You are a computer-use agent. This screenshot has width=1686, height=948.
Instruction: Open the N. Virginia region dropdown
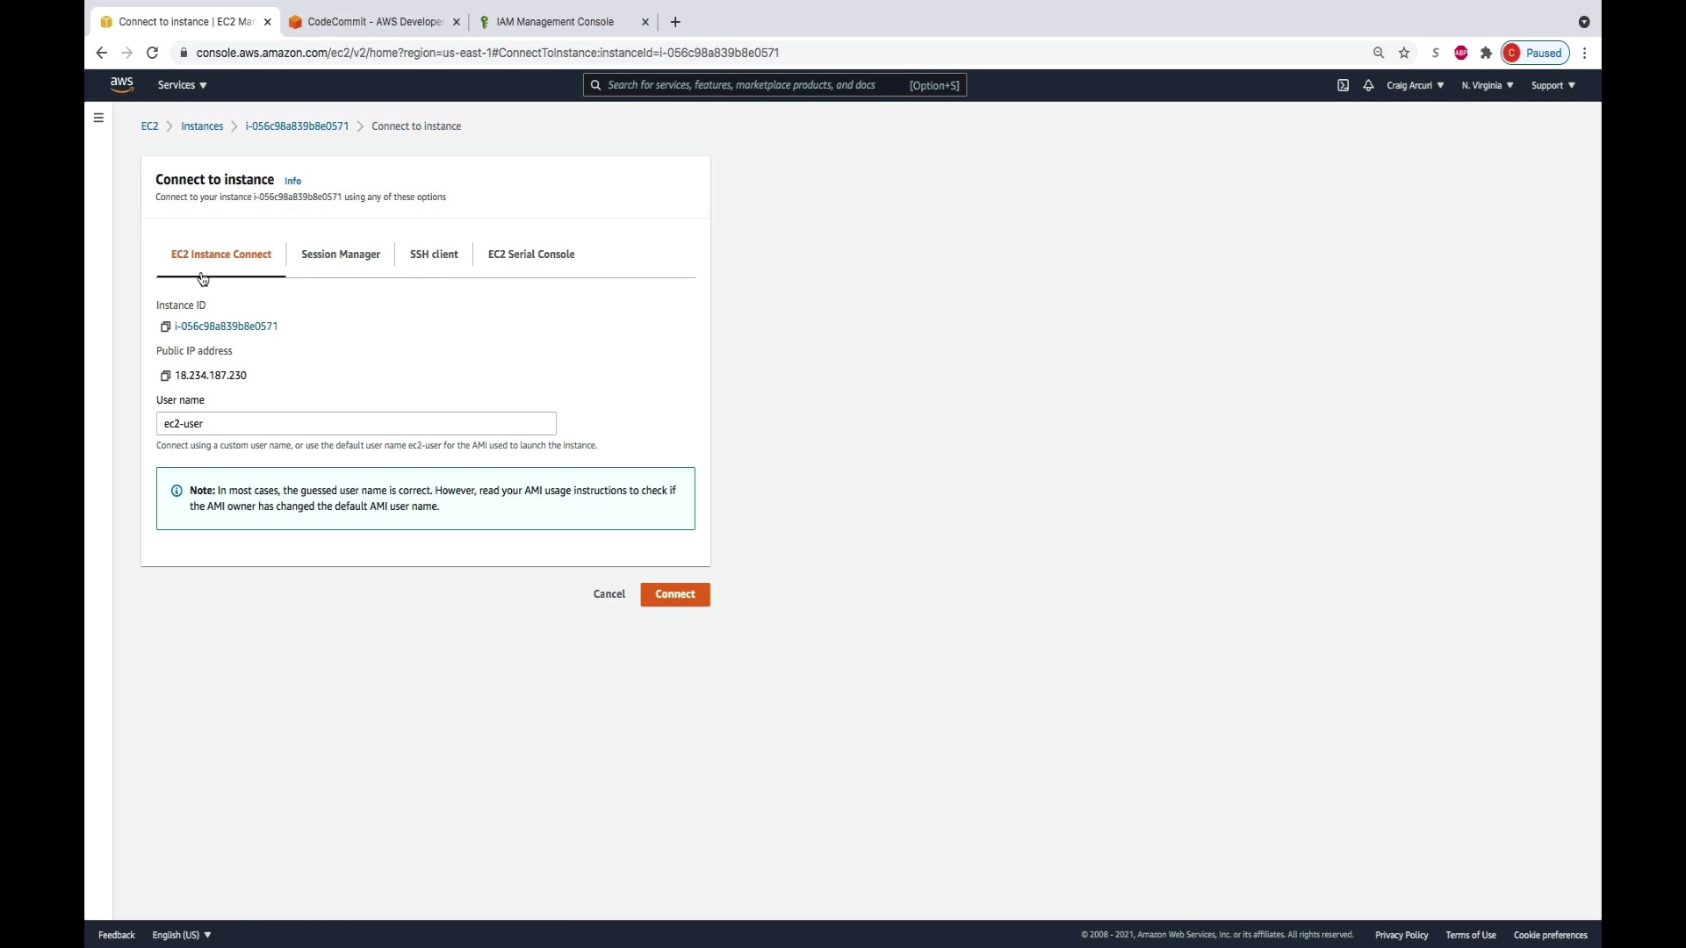(1487, 85)
